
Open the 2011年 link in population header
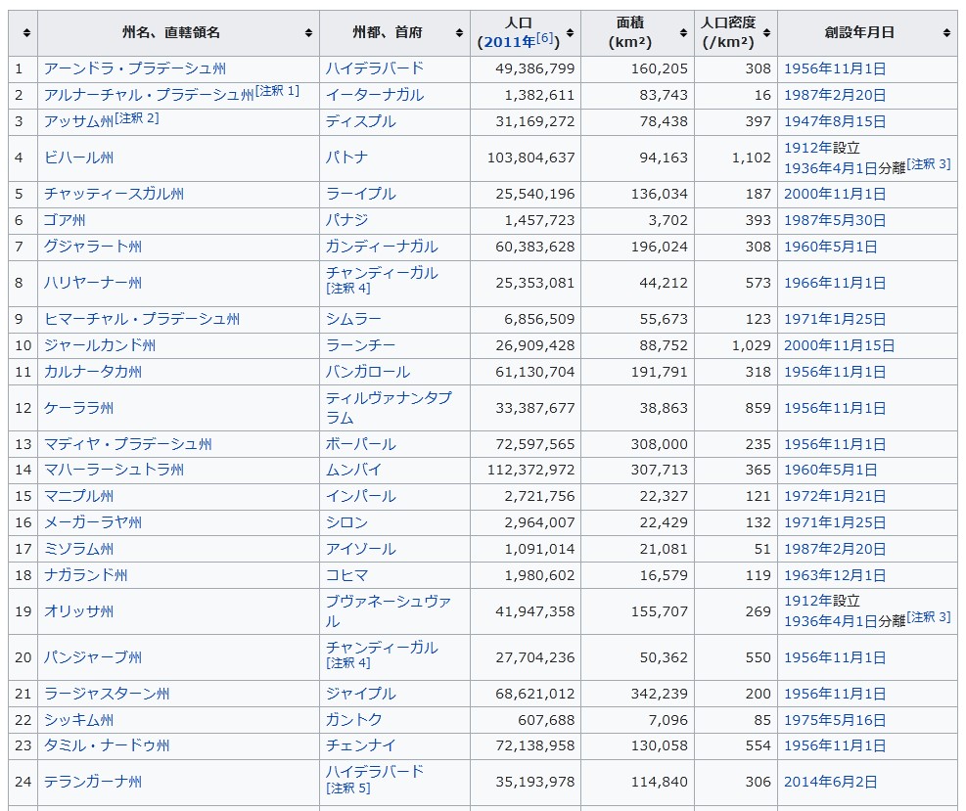click(x=507, y=42)
